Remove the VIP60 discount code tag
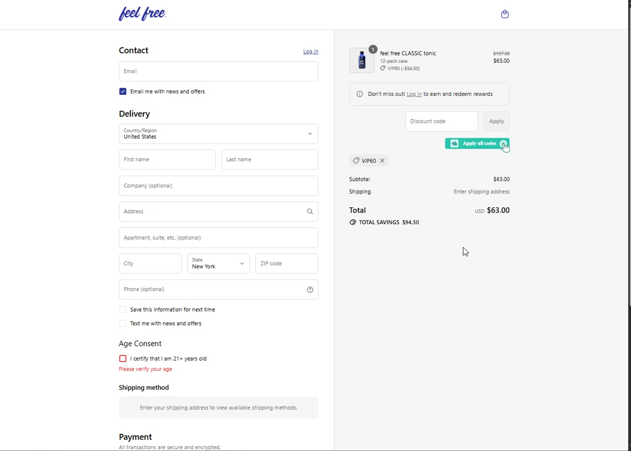This screenshot has height=451, width=631. tap(382, 161)
